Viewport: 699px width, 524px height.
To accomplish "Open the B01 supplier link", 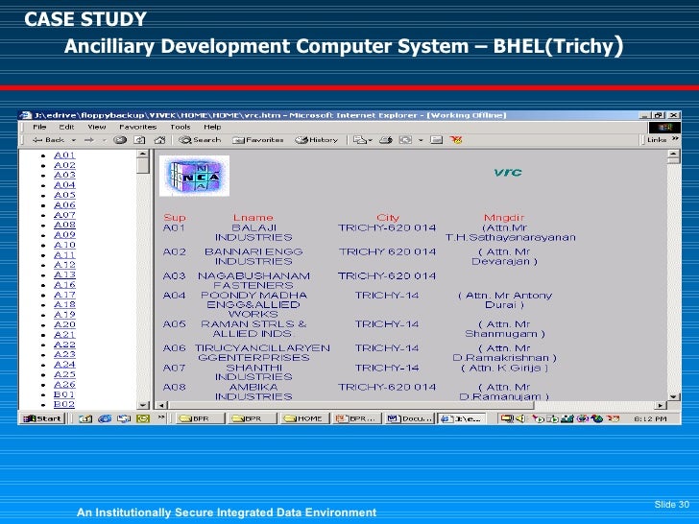I will click(64, 394).
